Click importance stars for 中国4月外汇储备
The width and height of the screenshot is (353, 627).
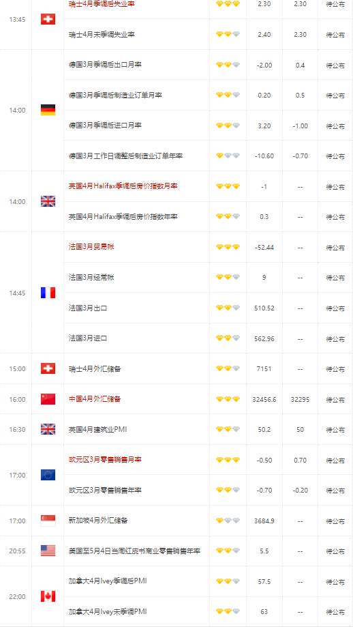coord(228,399)
